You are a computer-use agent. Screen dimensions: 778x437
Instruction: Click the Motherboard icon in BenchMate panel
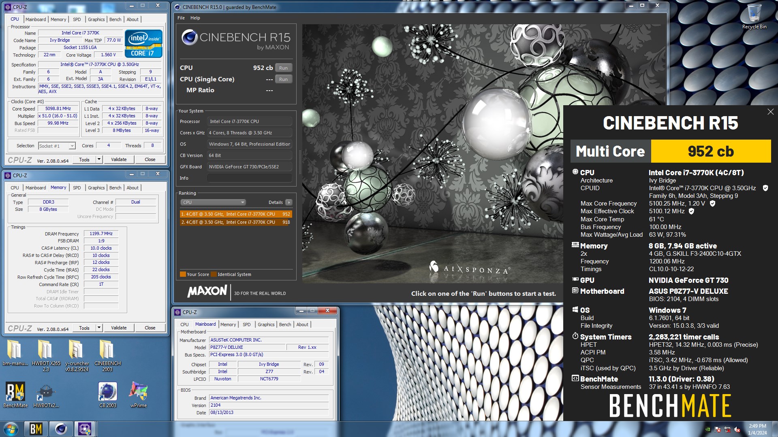tap(575, 290)
